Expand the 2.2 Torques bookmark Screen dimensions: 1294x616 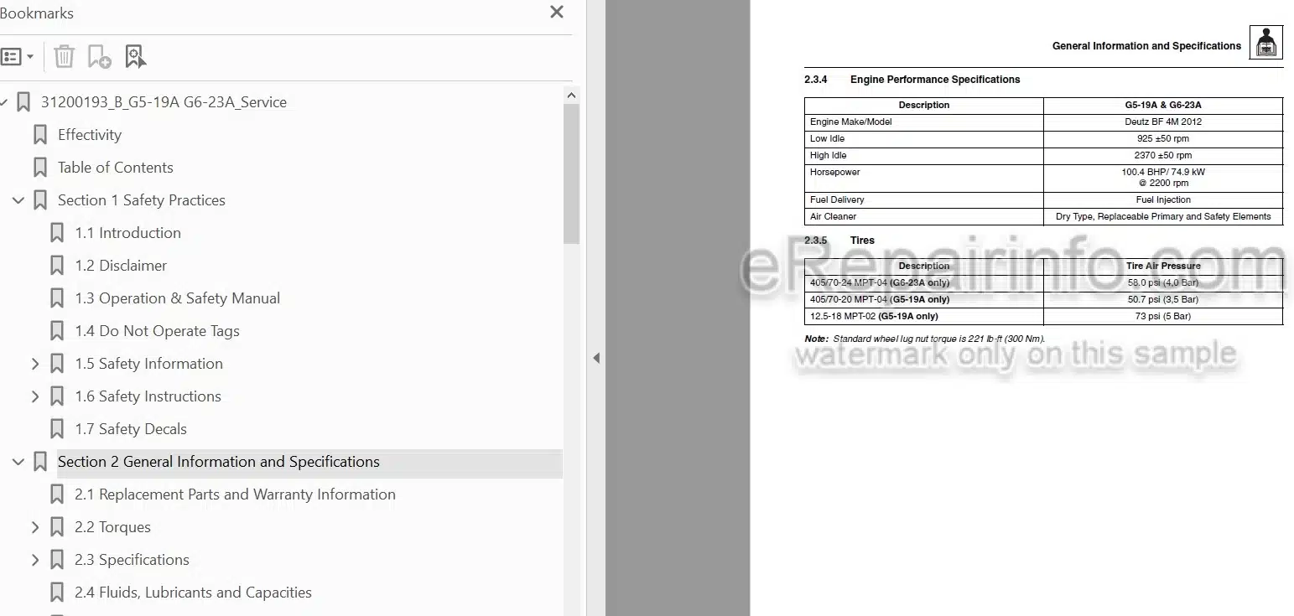coord(35,527)
